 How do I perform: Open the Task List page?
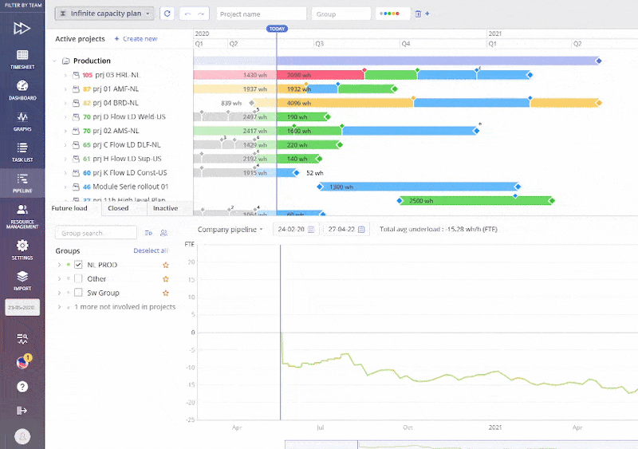click(x=22, y=152)
